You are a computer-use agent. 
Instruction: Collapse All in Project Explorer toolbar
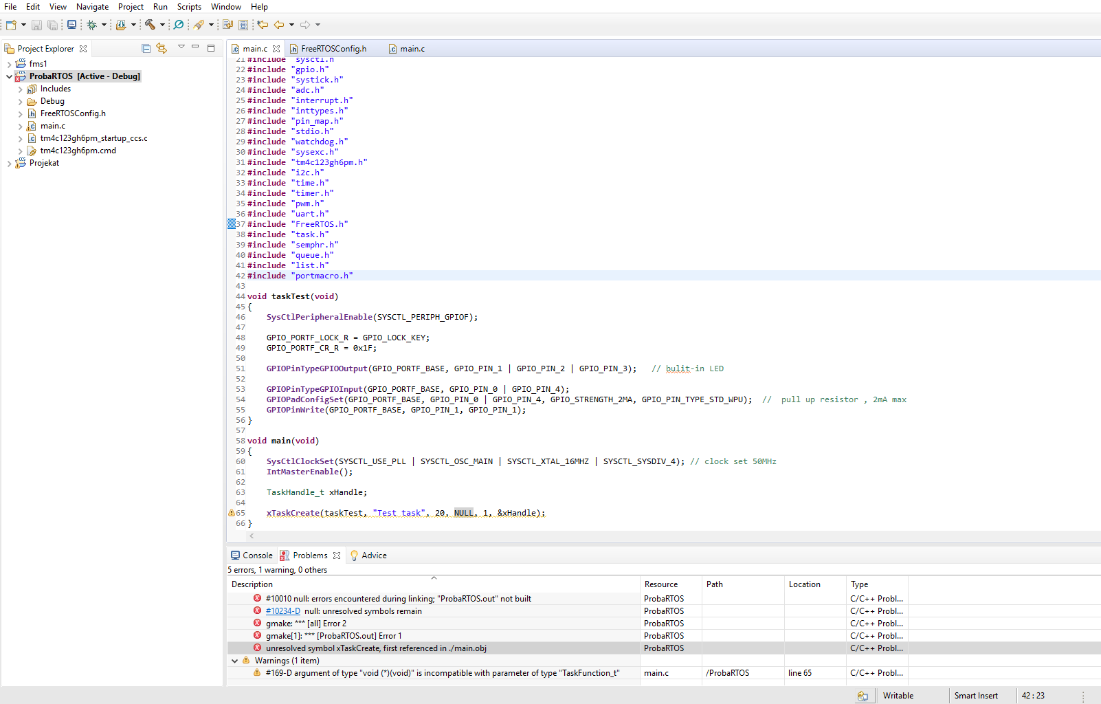[x=146, y=48]
